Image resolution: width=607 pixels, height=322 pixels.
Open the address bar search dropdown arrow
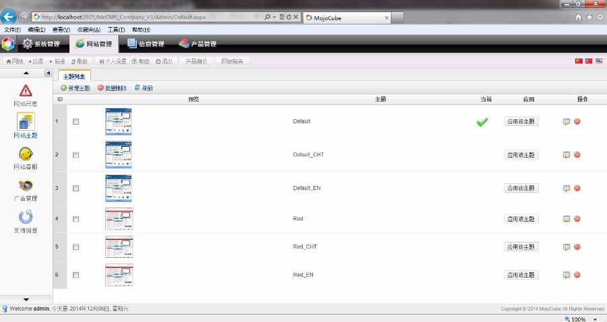[274, 17]
